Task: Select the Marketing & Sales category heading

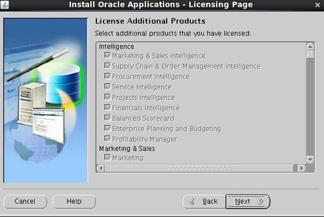Action: point(127,148)
